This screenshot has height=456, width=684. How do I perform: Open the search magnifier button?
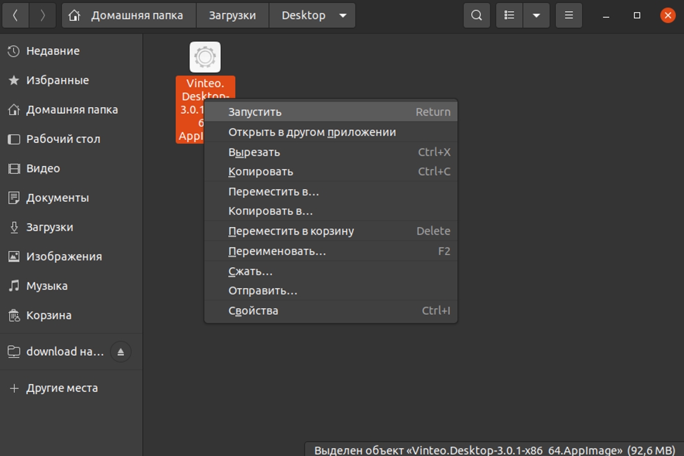point(477,15)
